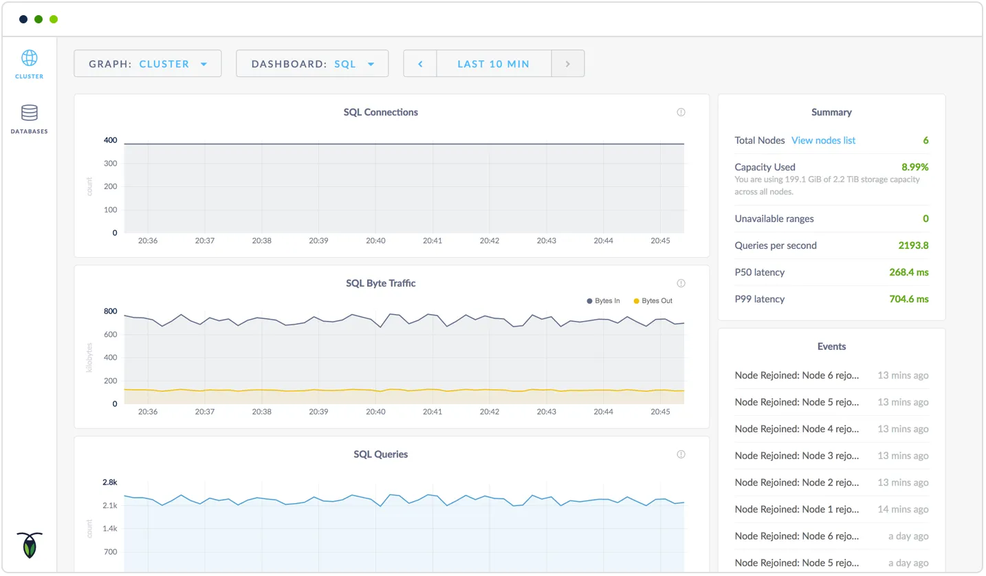The width and height of the screenshot is (986, 576).
Task: Click the View nodes list link
Action: pyautogui.click(x=823, y=140)
